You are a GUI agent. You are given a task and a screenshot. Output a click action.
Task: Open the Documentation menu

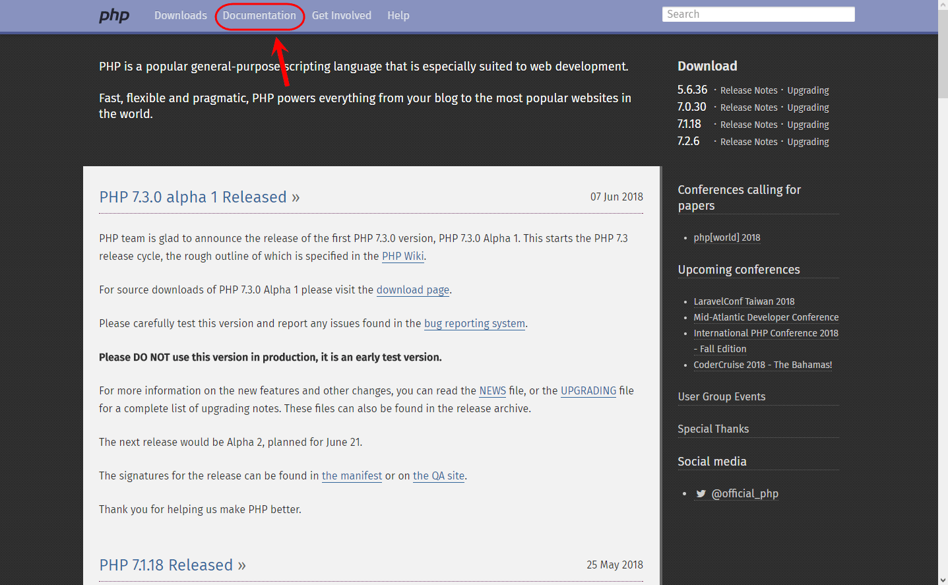click(x=259, y=15)
